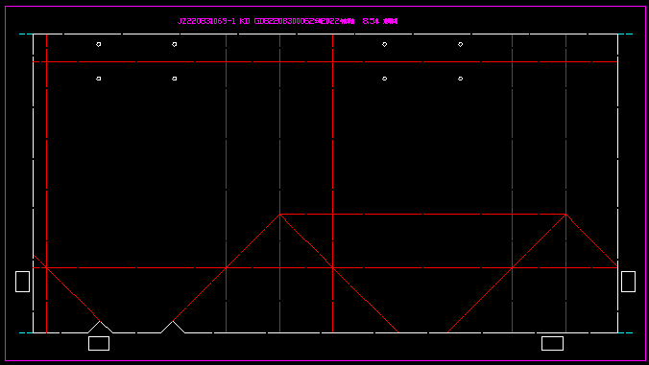Click the cyan tick mark at top-left corner
Image resolution: width=649 pixels, height=365 pixels.
[x=26, y=34]
